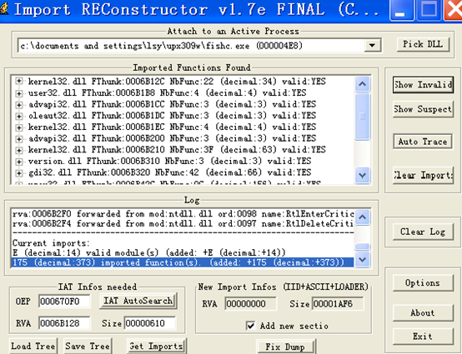Click the OEP input field
Image resolution: width=462 pixels, height=354 pixels.
pos(64,302)
